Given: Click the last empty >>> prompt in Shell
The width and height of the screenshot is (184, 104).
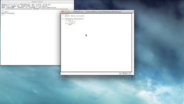Looking at the screenshot, I should [3, 15].
